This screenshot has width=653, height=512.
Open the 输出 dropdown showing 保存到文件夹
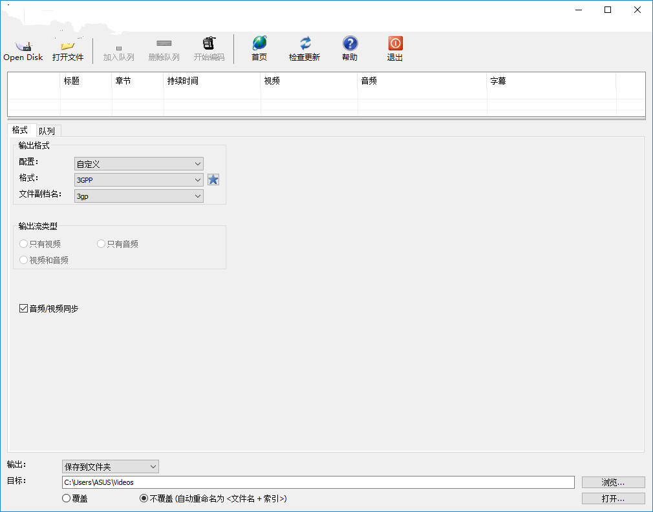tap(110, 466)
